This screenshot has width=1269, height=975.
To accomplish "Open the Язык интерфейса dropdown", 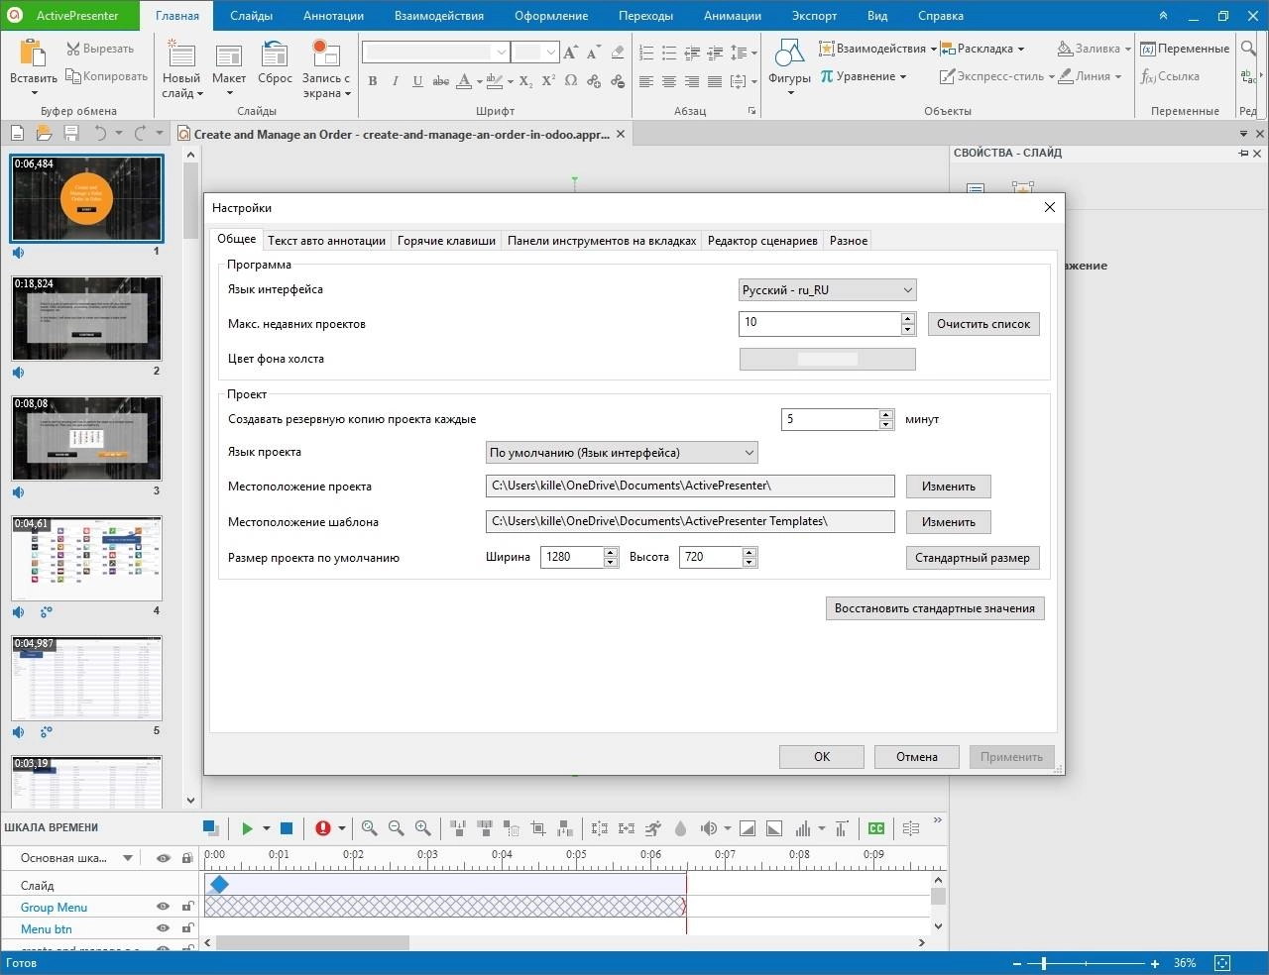I will (828, 290).
